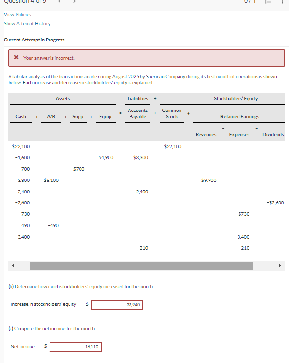Click the $22,100 value under Common Stock
This screenshot has height=363, width=289.
(173, 147)
